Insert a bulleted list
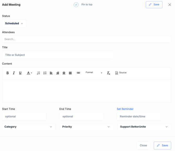 click(45, 73)
